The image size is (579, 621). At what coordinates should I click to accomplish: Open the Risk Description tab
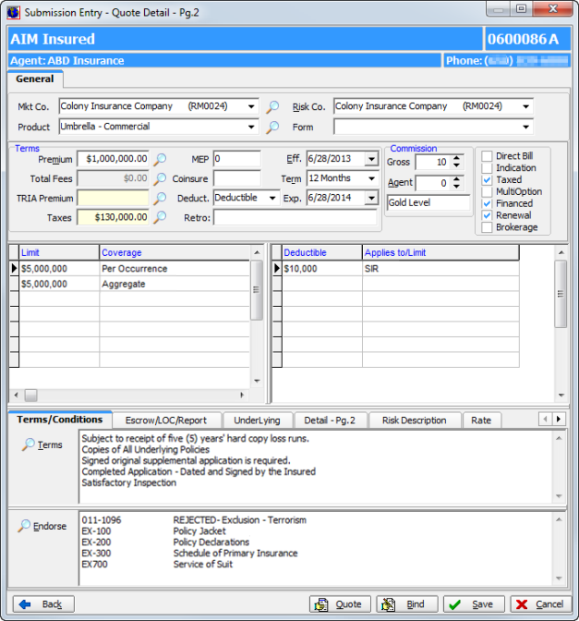pyautogui.click(x=414, y=420)
